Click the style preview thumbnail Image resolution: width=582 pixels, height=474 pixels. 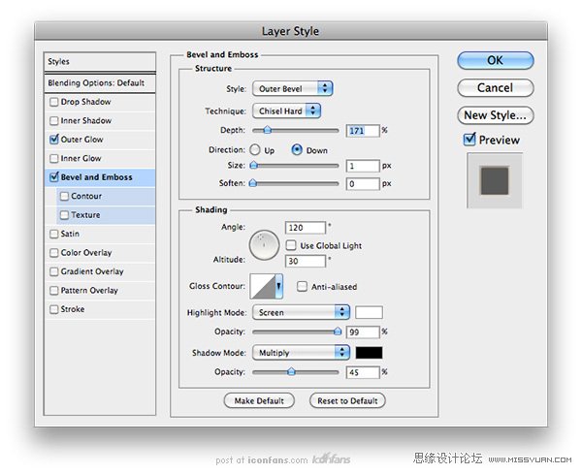(x=495, y=180)
